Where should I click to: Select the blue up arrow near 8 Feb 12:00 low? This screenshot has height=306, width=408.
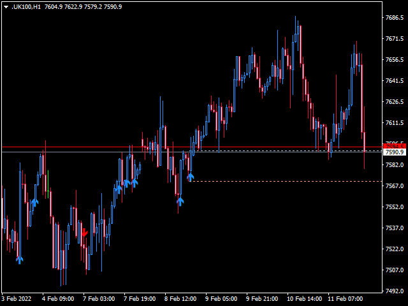point(180,201)
